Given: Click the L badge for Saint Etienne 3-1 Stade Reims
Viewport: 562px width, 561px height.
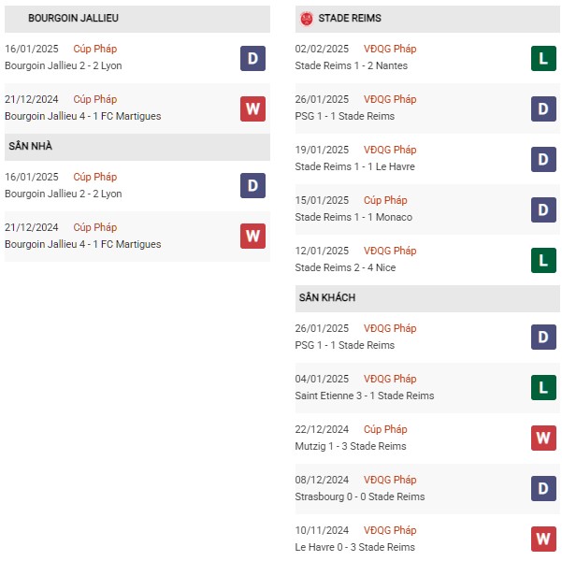Looking at the screenshot, I should (x=543, y=387).
